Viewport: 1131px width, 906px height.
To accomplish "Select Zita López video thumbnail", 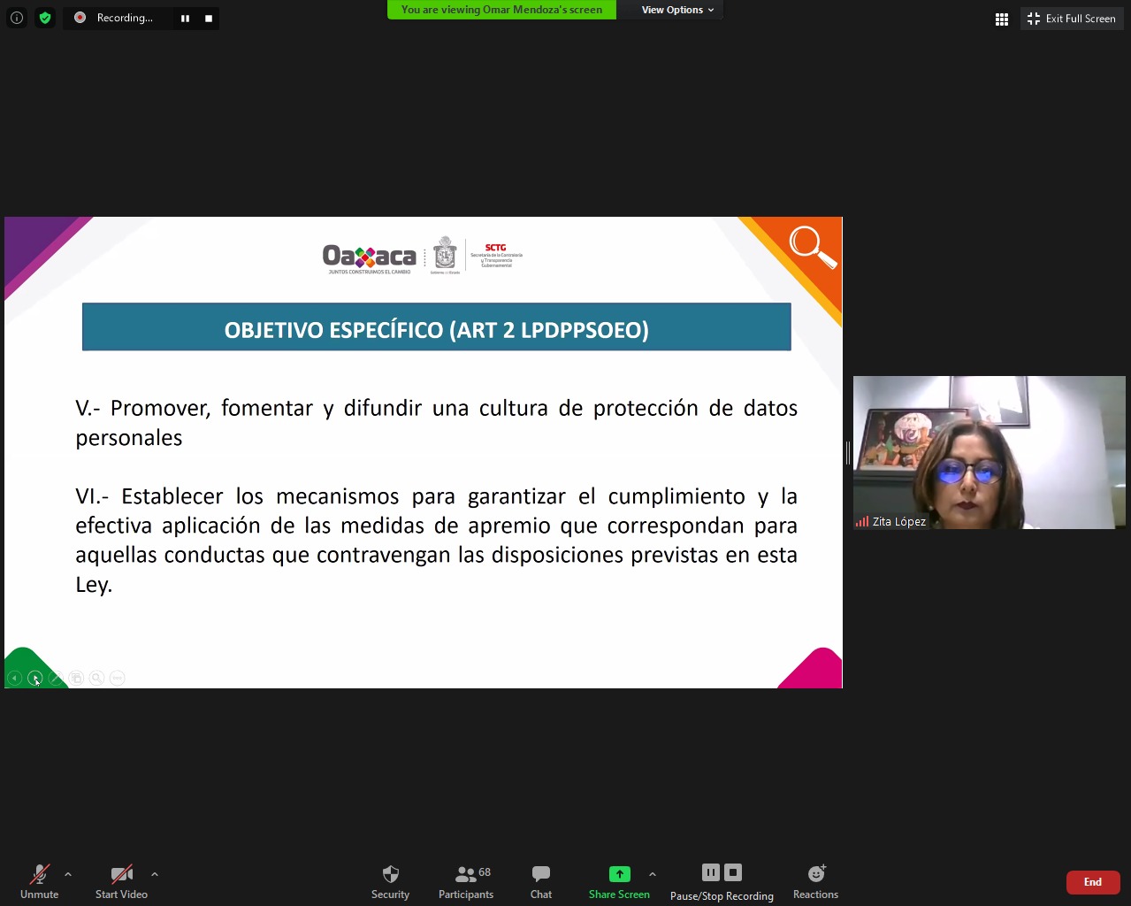I will click(989, 452).
